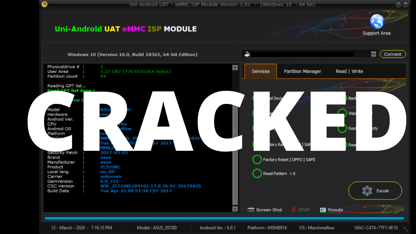Screen dimensions: 416x234
Task: Open the Read | Write tab
Action: pyautogui.click(x=349, y=71)
